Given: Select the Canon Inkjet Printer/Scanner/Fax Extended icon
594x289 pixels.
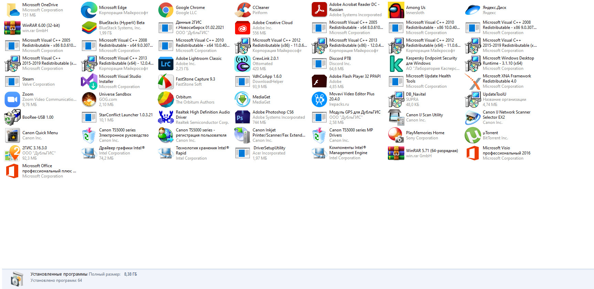Looking at the screenshot, I should [243, 135].
